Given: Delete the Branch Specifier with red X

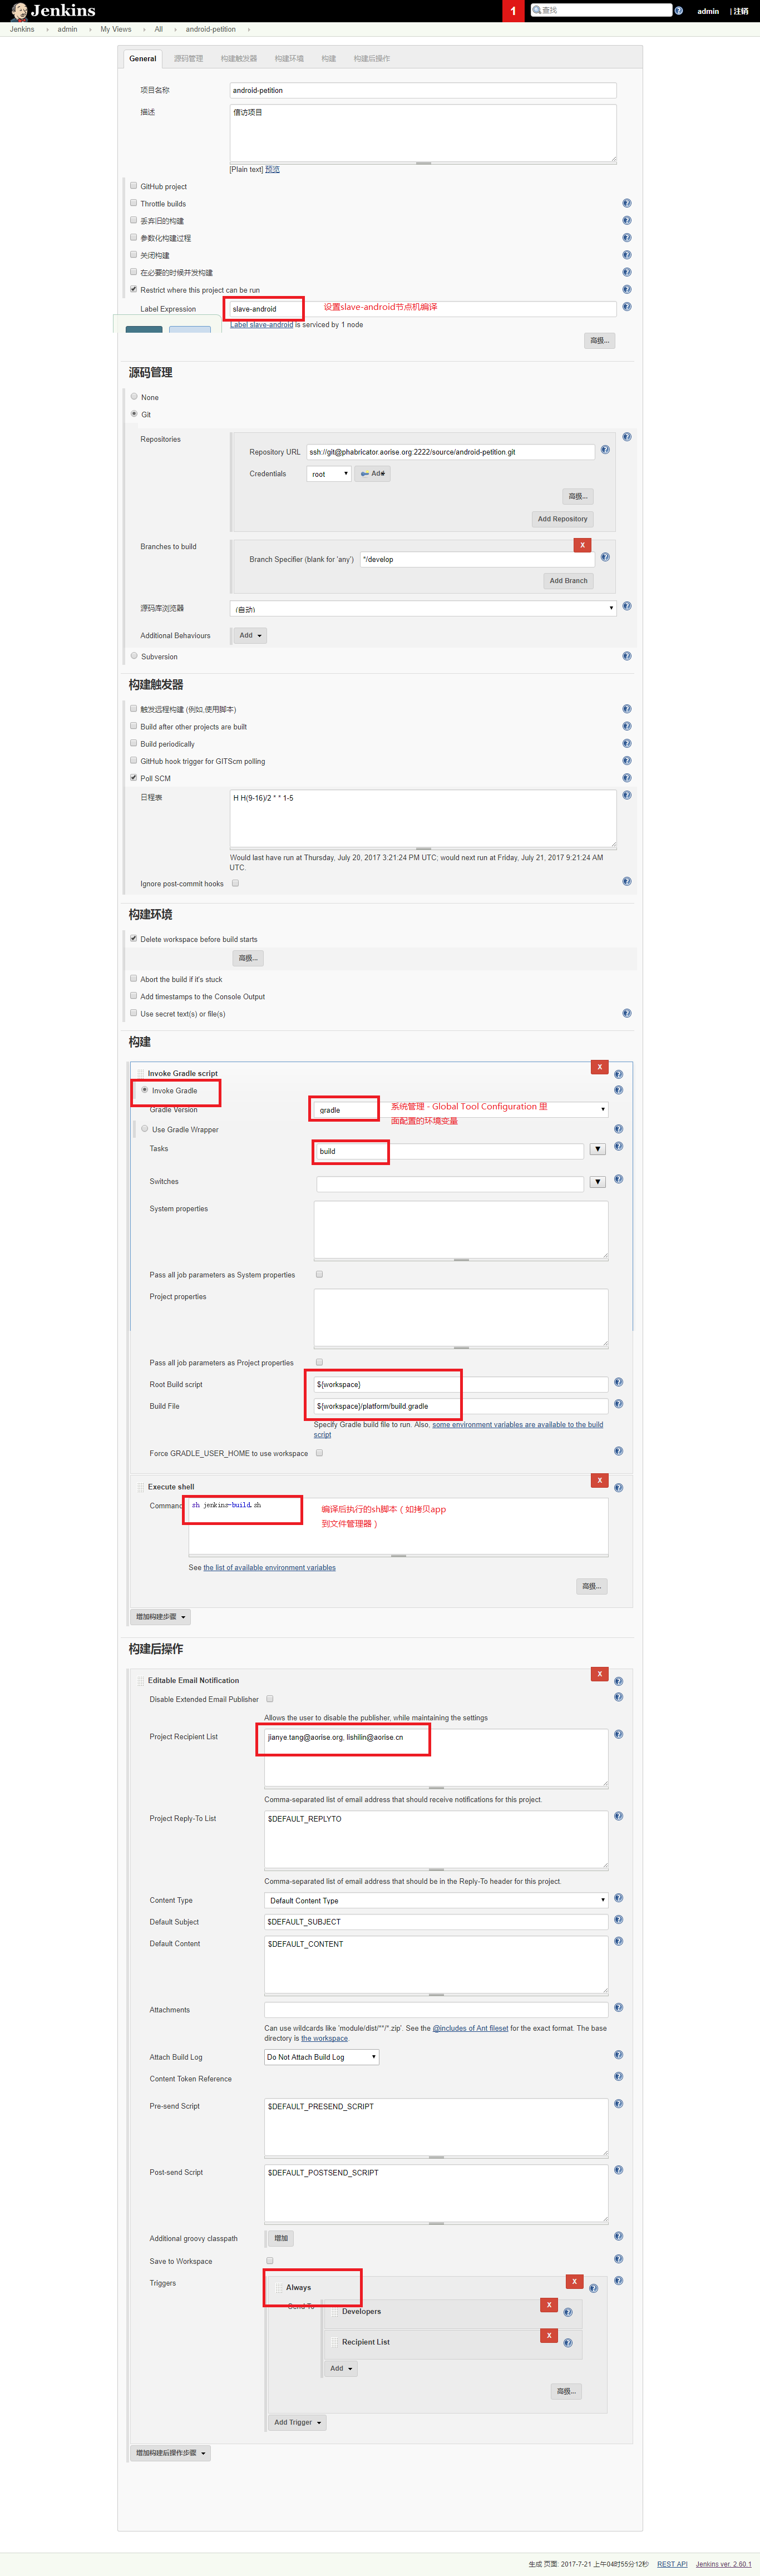Looking at the screenshot, I should 582,545.
